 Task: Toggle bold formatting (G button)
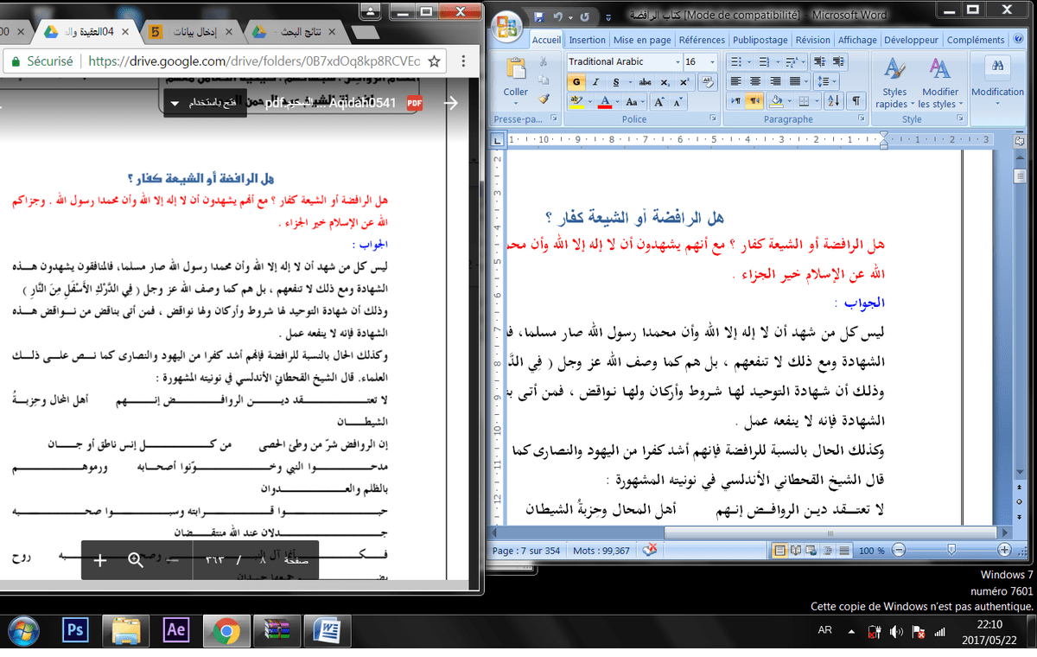(576, 82)
